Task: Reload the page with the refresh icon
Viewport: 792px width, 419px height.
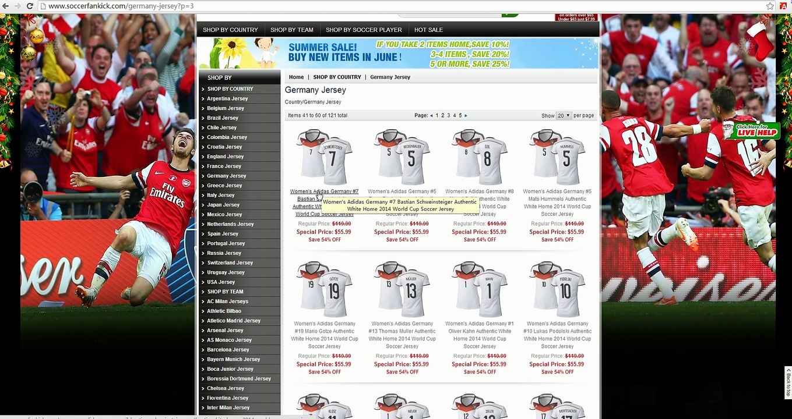Action: point(29,6)
